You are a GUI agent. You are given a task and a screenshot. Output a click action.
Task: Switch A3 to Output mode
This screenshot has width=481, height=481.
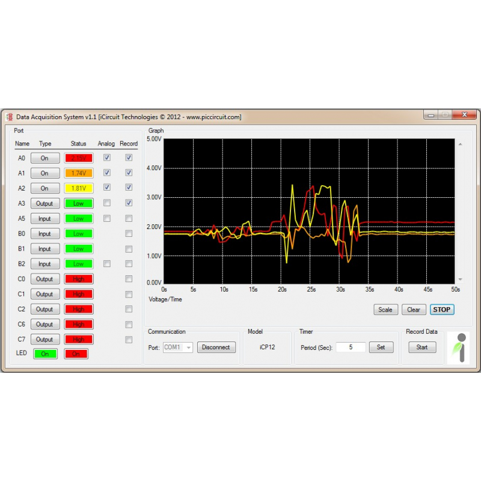pos(44,203)
